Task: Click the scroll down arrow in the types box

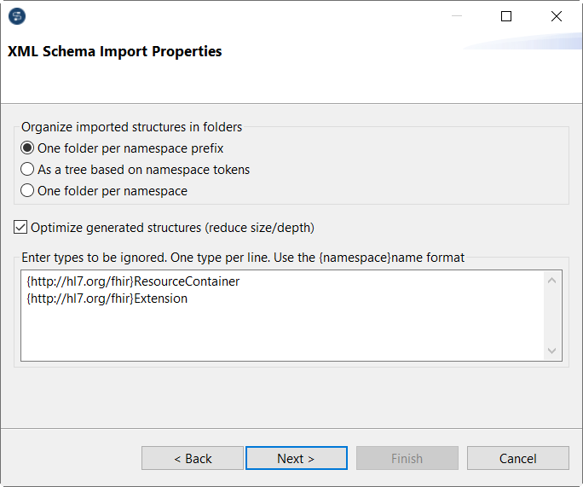Action: pos(552,351)
